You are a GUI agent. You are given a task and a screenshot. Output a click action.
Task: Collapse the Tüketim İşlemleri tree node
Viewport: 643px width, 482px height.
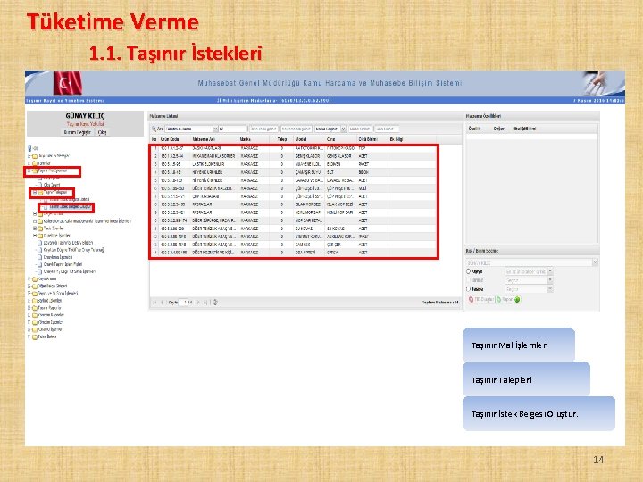[35, 236]
